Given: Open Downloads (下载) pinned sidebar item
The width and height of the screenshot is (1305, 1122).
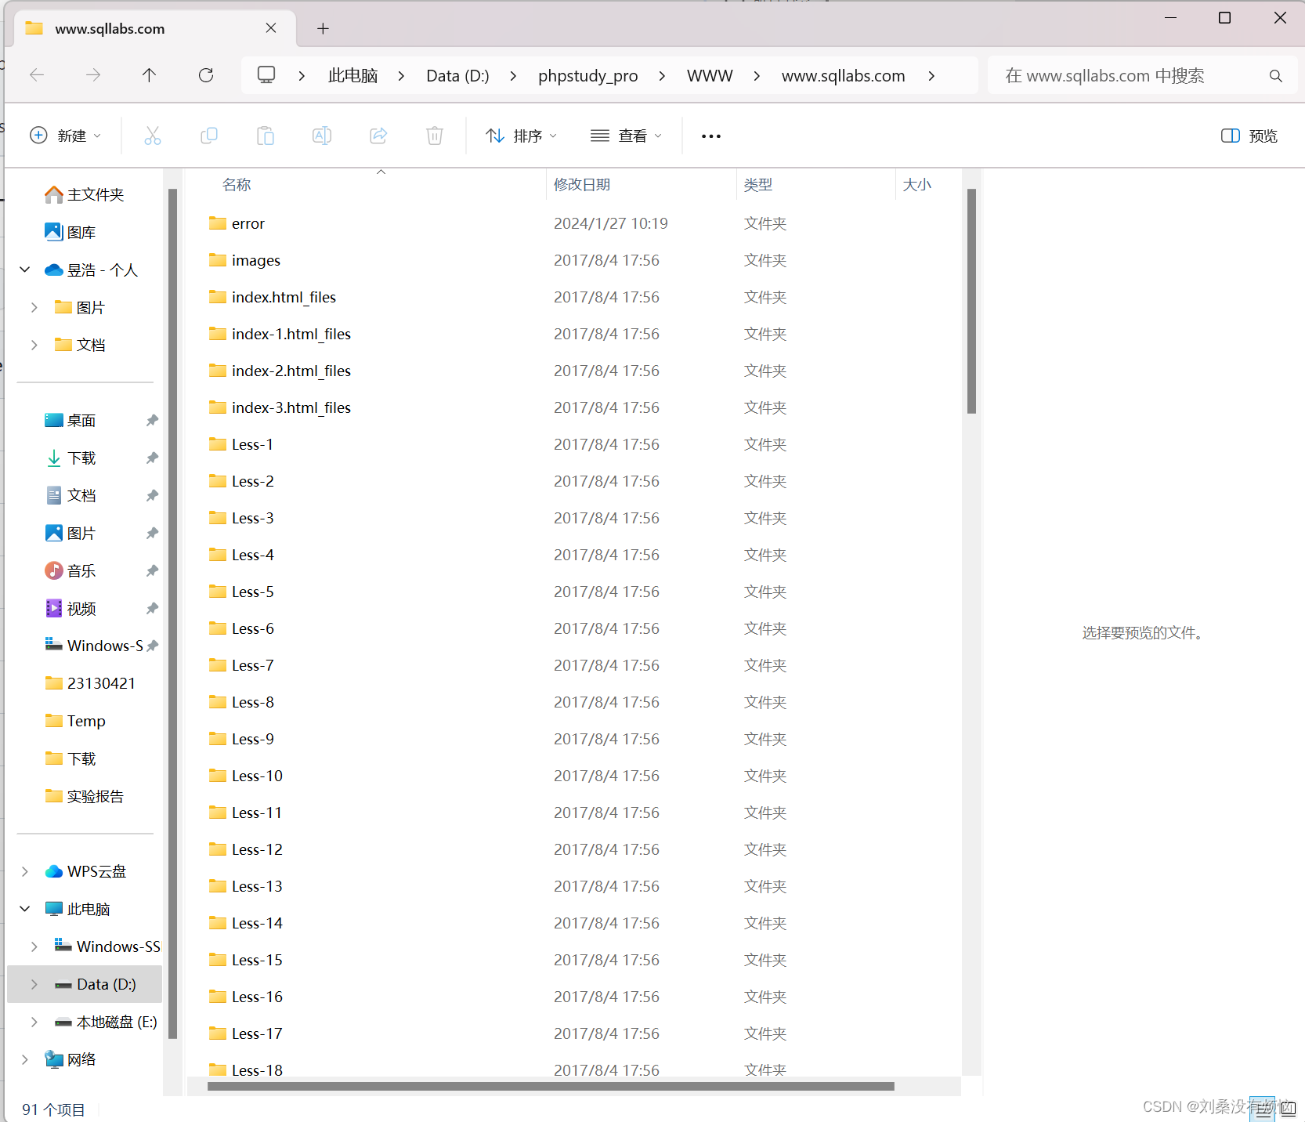Looking at the screenshot, I should tap(70, 458).
